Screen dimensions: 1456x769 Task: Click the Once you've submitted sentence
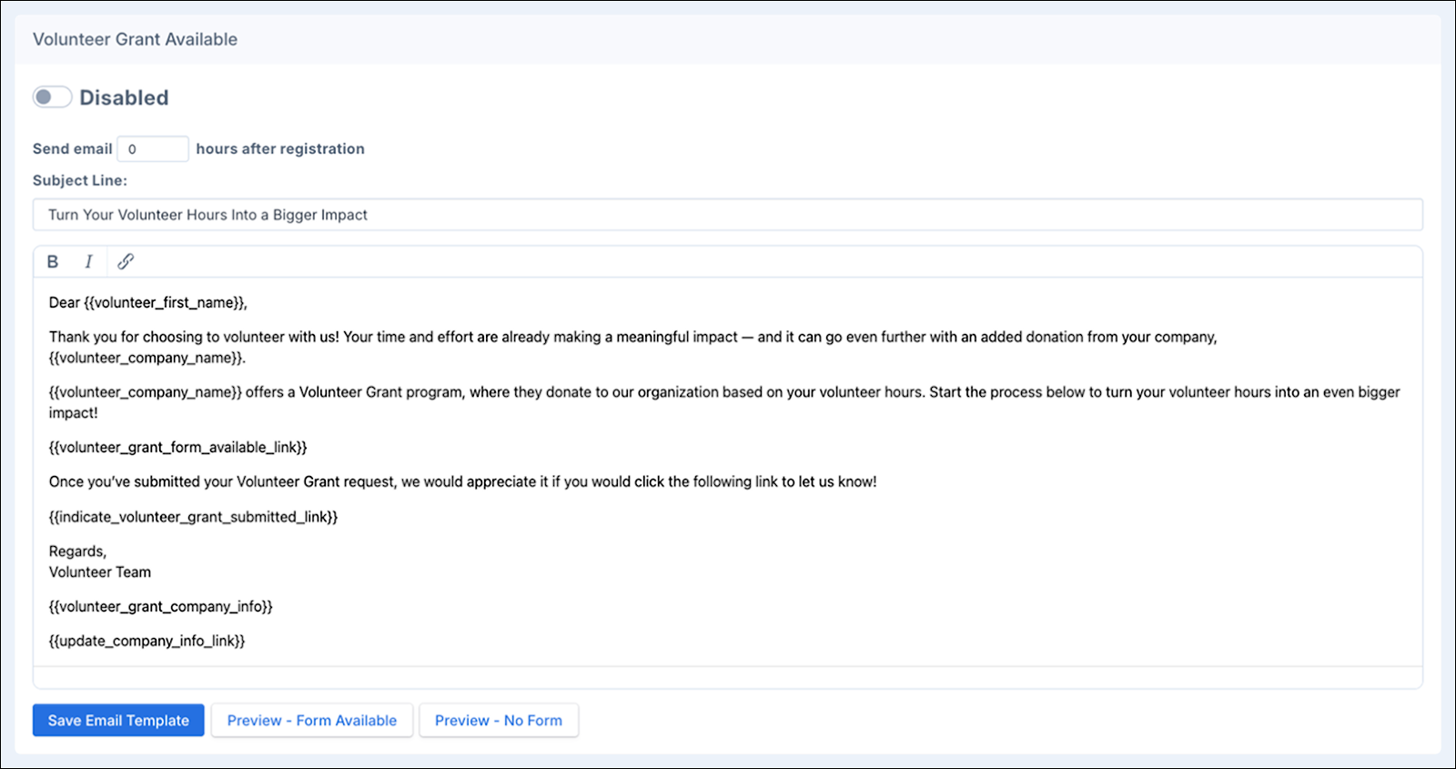(x=462, y=482)
